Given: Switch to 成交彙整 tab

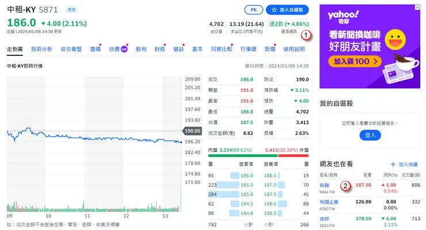Looking at the screenshot, I should click(x=71, y=49).
